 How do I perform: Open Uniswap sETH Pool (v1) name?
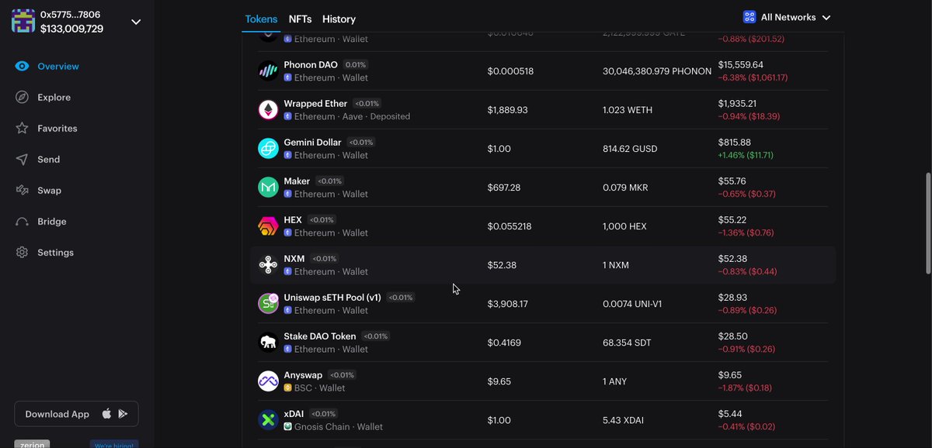point(333,298)
